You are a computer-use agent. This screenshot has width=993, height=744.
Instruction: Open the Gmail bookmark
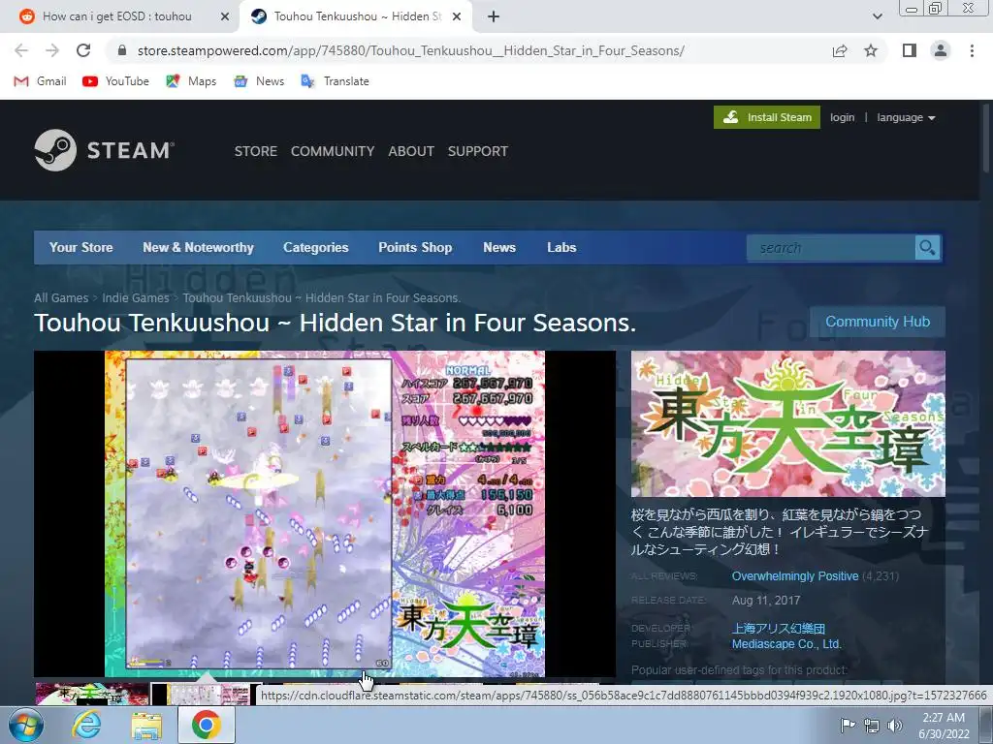(x=40, y=81)
